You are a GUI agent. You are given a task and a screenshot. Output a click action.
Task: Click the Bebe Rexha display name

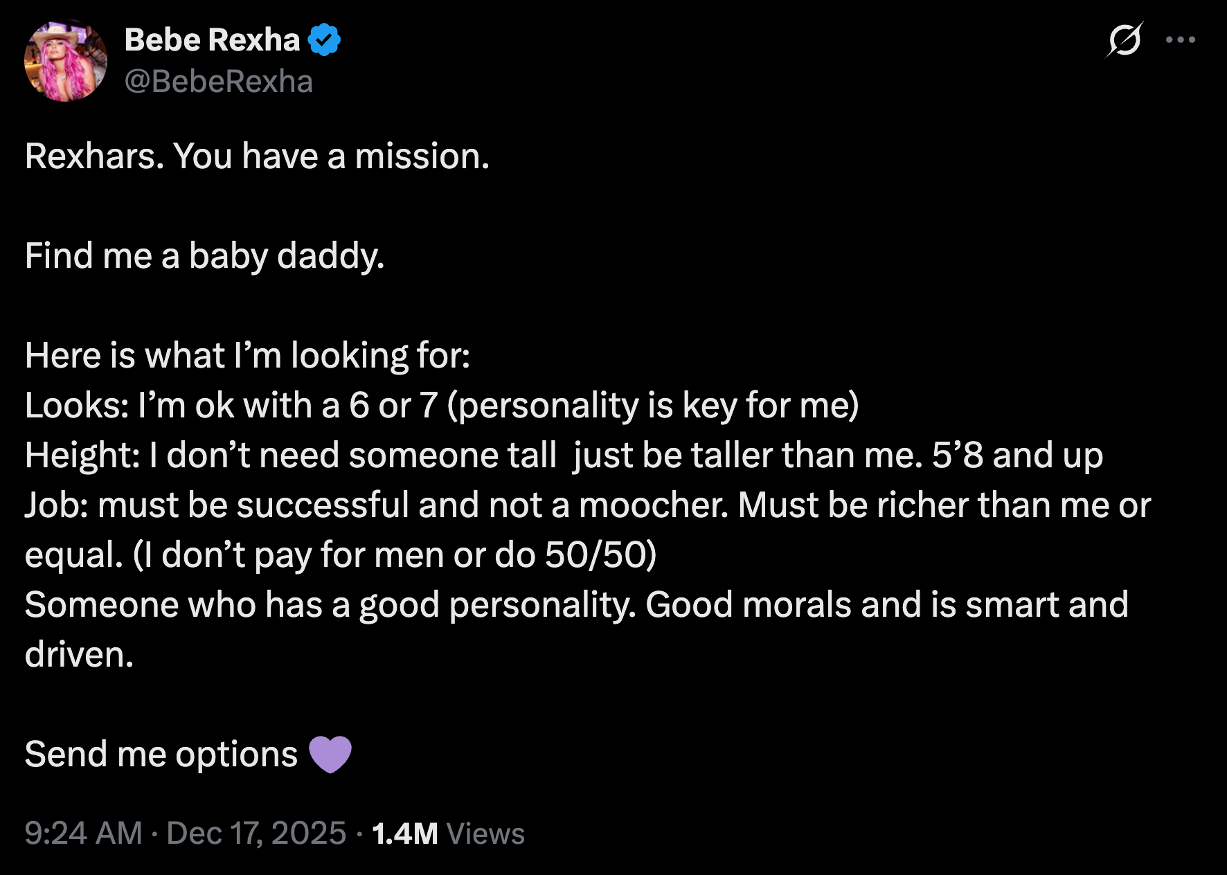pyautogui.click(x=212, y=40)
